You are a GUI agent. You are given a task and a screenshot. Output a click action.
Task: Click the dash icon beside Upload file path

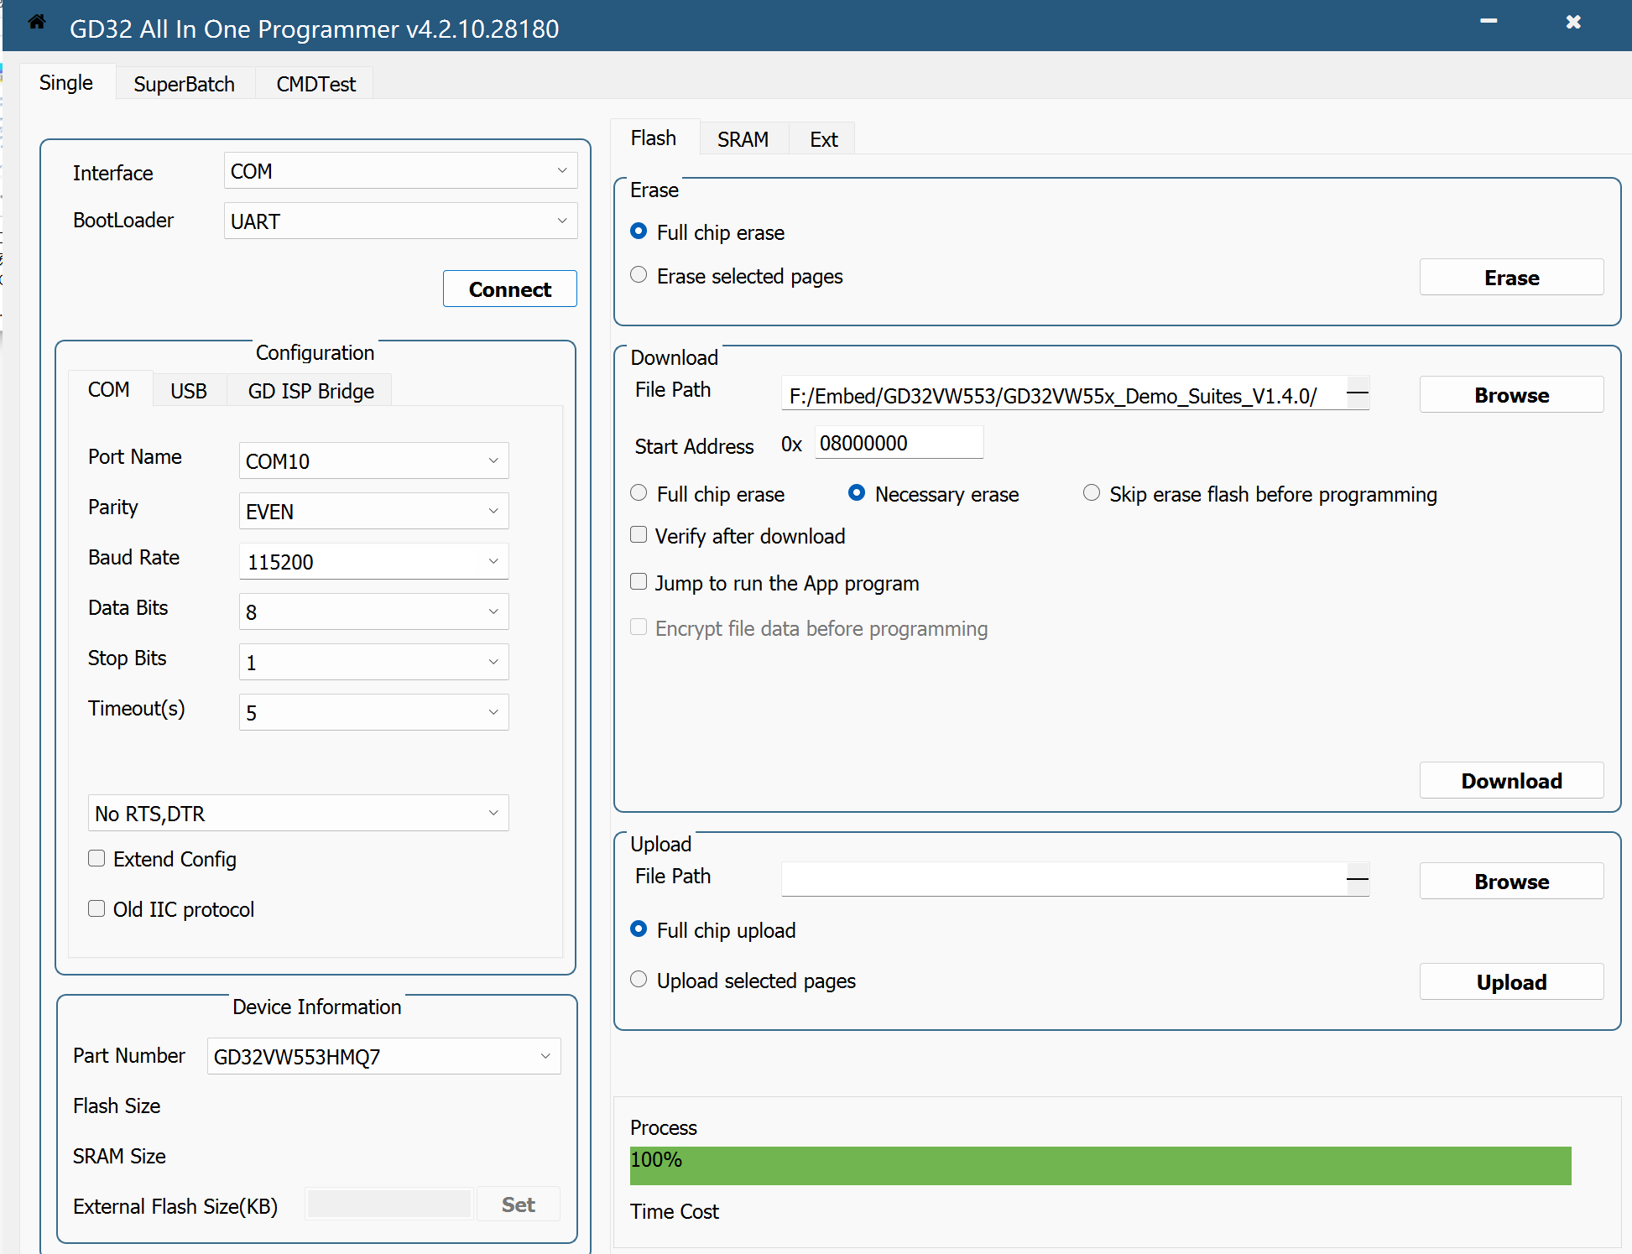click(x=1357, y=879)
